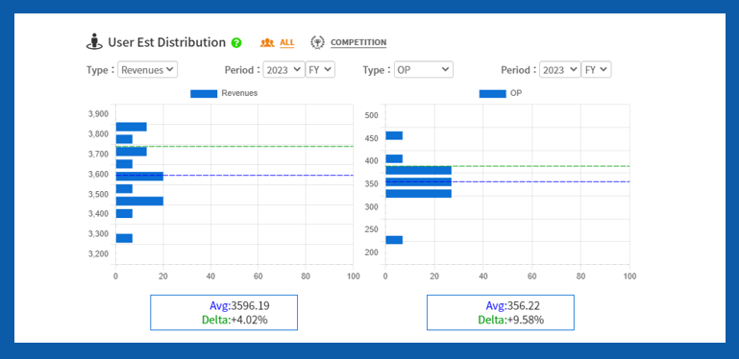This screenshot has height=359, width=739.
Task: Open right chart's 2023 period year dropdown
Action: click(560, 70)
